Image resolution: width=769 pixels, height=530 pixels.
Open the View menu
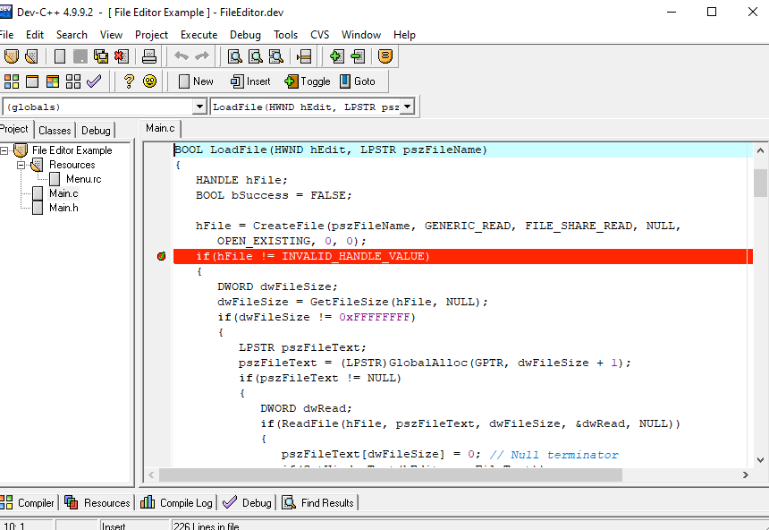click(x=112, y=35)
